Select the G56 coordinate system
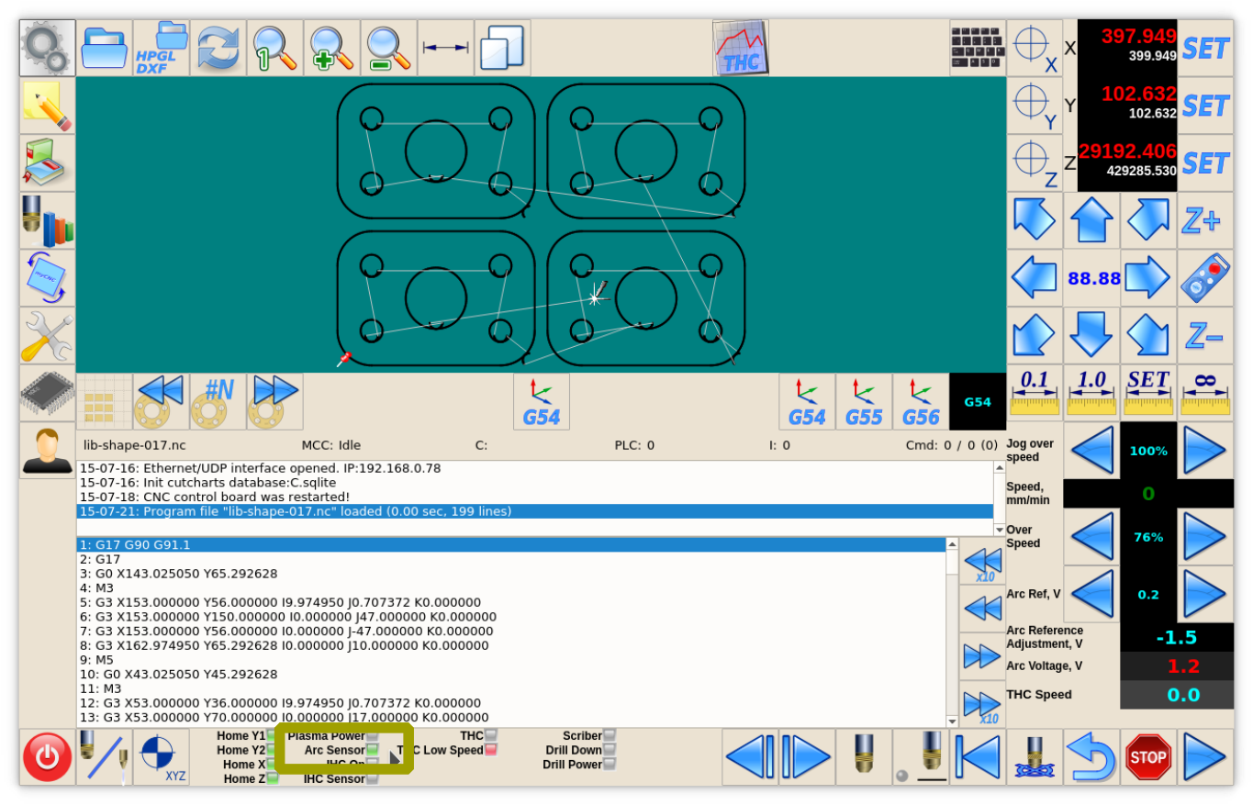 point(921,402)
